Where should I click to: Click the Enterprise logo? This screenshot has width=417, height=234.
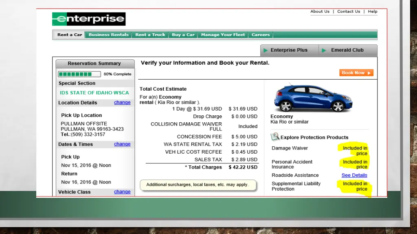click(x=88, y=19)
